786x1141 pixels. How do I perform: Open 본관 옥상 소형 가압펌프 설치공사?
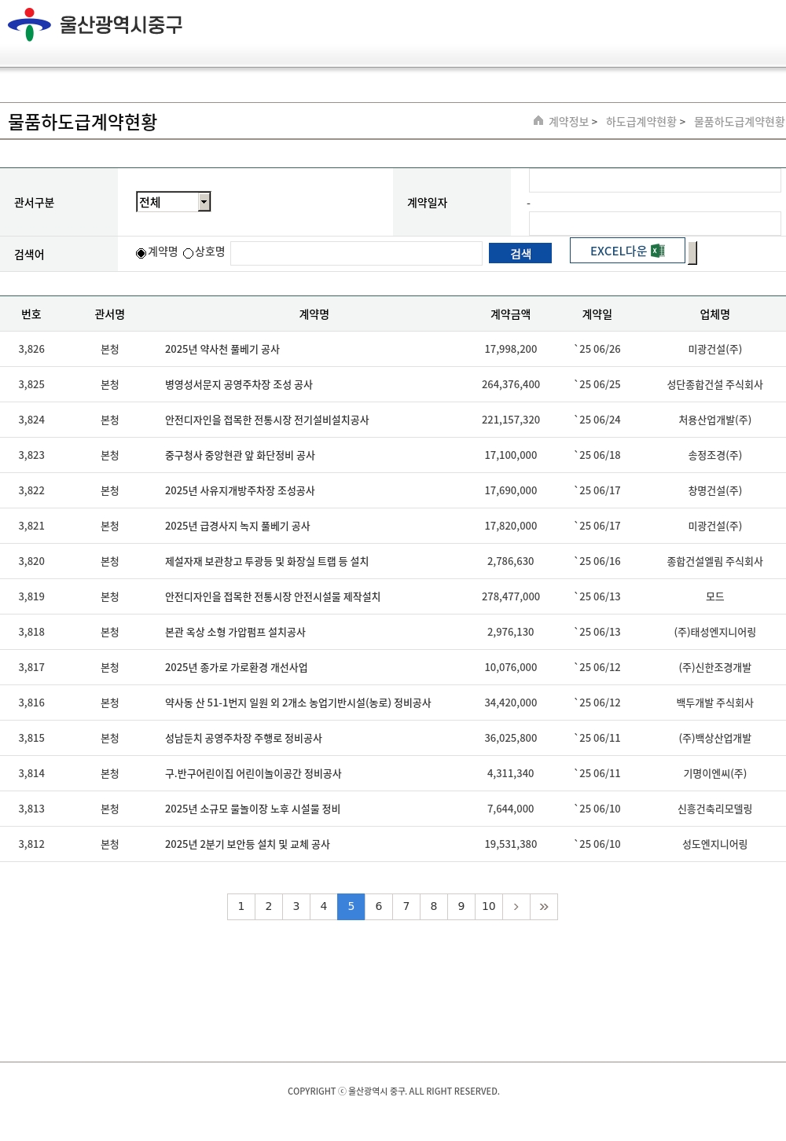point(236,633)
